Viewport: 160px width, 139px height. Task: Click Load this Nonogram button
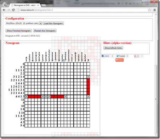tap(53, 23)
